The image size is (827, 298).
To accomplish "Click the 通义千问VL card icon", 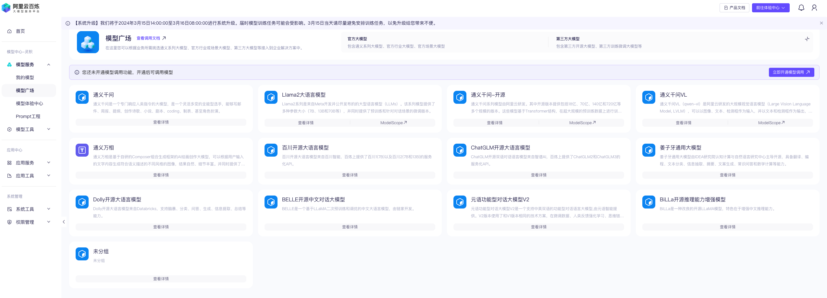I will 649,97.
